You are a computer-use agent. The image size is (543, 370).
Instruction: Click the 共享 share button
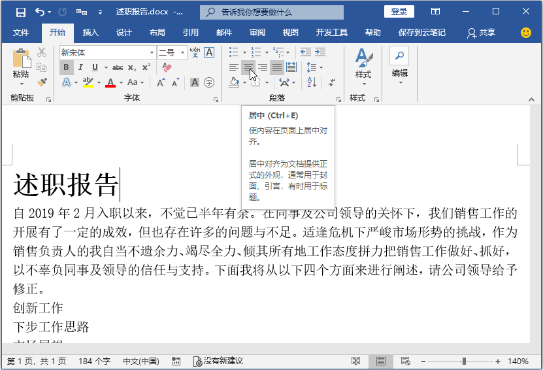[482, 33]
